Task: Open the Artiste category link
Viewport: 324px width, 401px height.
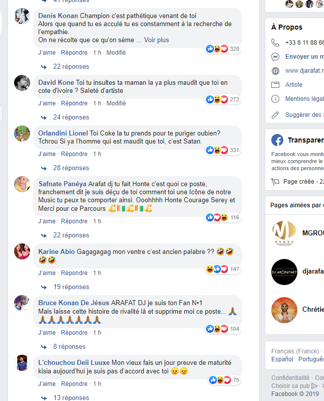Action: (294, 85)
